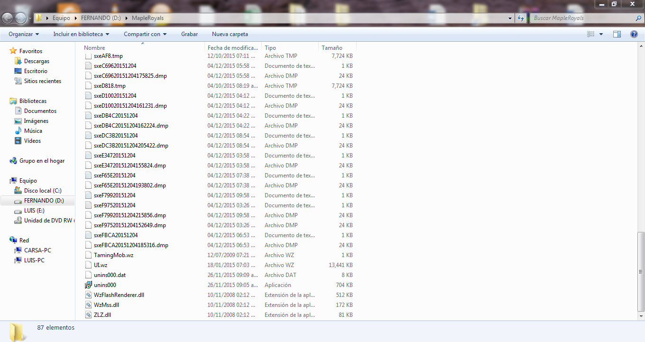This screenshot has width=645, height=342.
Task: Click Nueva carpeta button
Action: click(230, 34)
